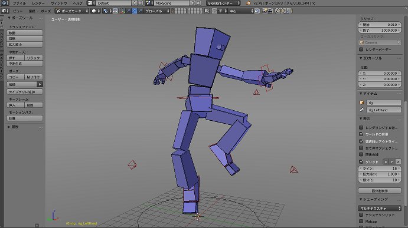Click the Translate (移動) button
This screenshot has width=408, height=228.
point(25,33)
